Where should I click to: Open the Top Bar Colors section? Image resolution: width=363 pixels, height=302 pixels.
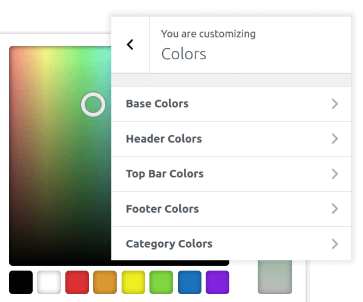click(x=231, y=174)
